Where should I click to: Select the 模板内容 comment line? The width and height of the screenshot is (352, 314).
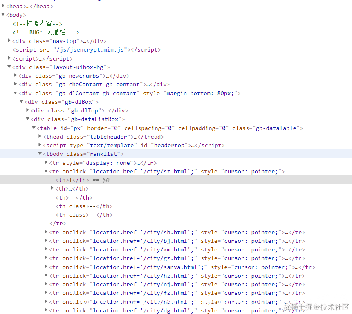pos(37,24)
